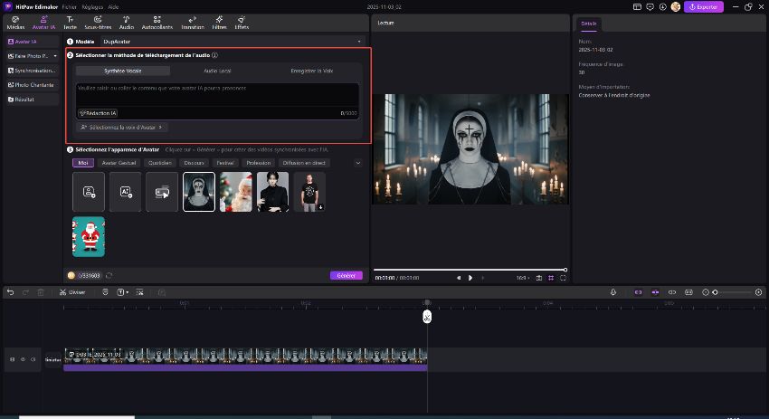The width and height of the screenshot is (769, 419).
Task: Open the Transition panel
Action: pyautogui.click(x=192, y=22)
